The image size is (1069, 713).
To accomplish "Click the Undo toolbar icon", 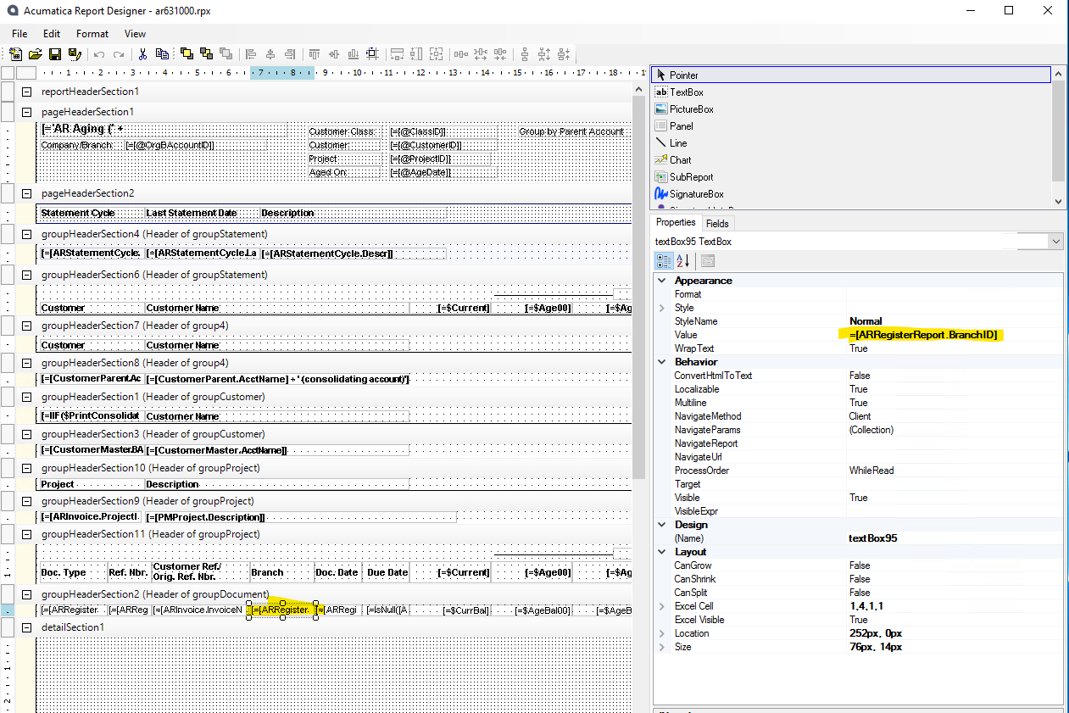I will (97, 53).
